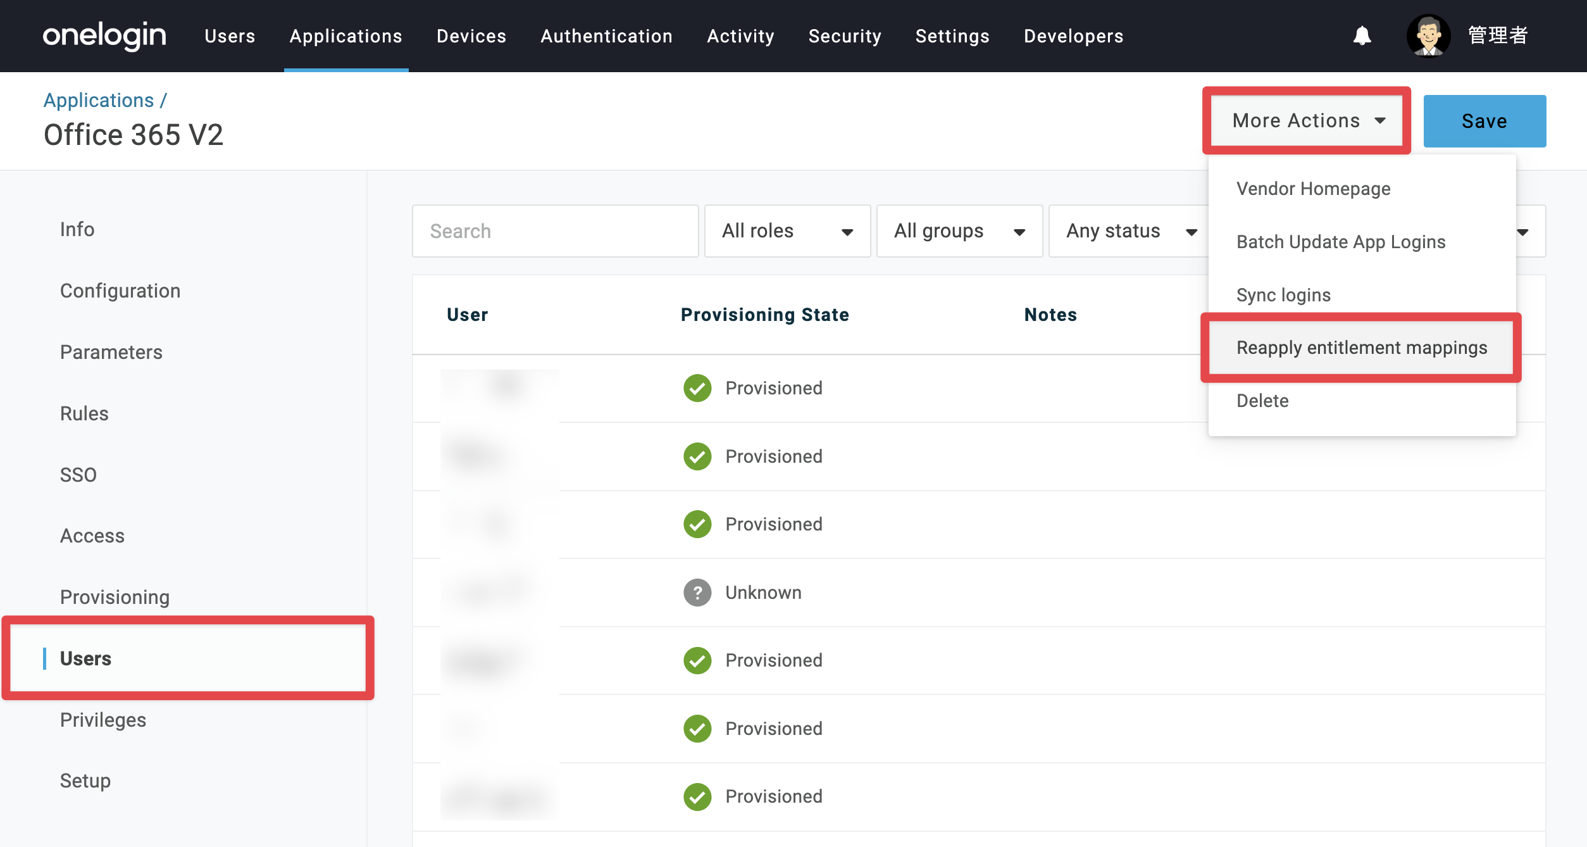The height and width of the screenshot is (847, 1587).
Task: Click the User column header
Action: (x=467, y=315)
